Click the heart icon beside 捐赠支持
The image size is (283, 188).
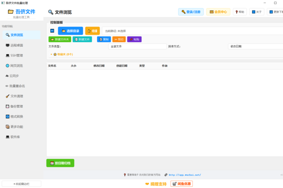[147, 184]
